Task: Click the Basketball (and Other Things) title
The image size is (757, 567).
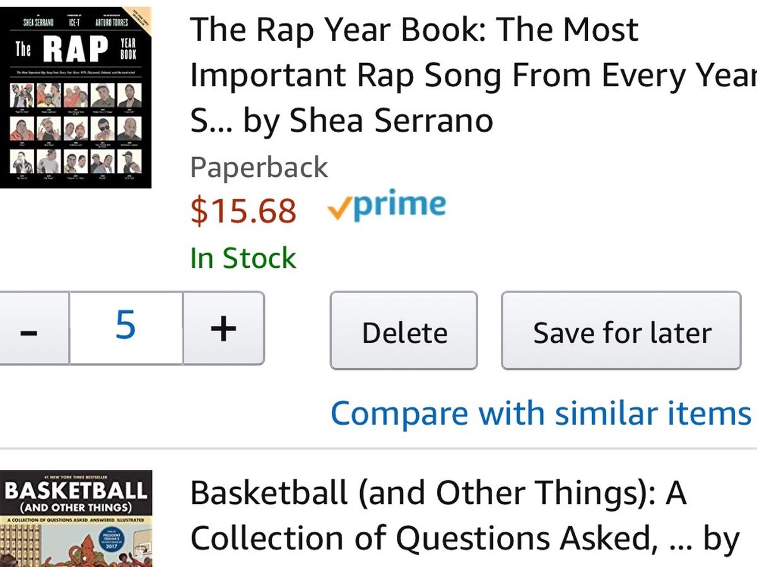Action: coord(438,493)
